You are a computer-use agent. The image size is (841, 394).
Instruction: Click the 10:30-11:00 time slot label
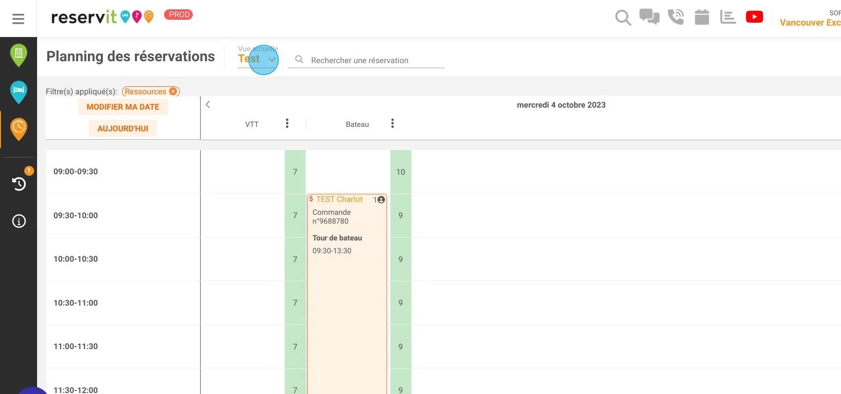click(76, 303)
